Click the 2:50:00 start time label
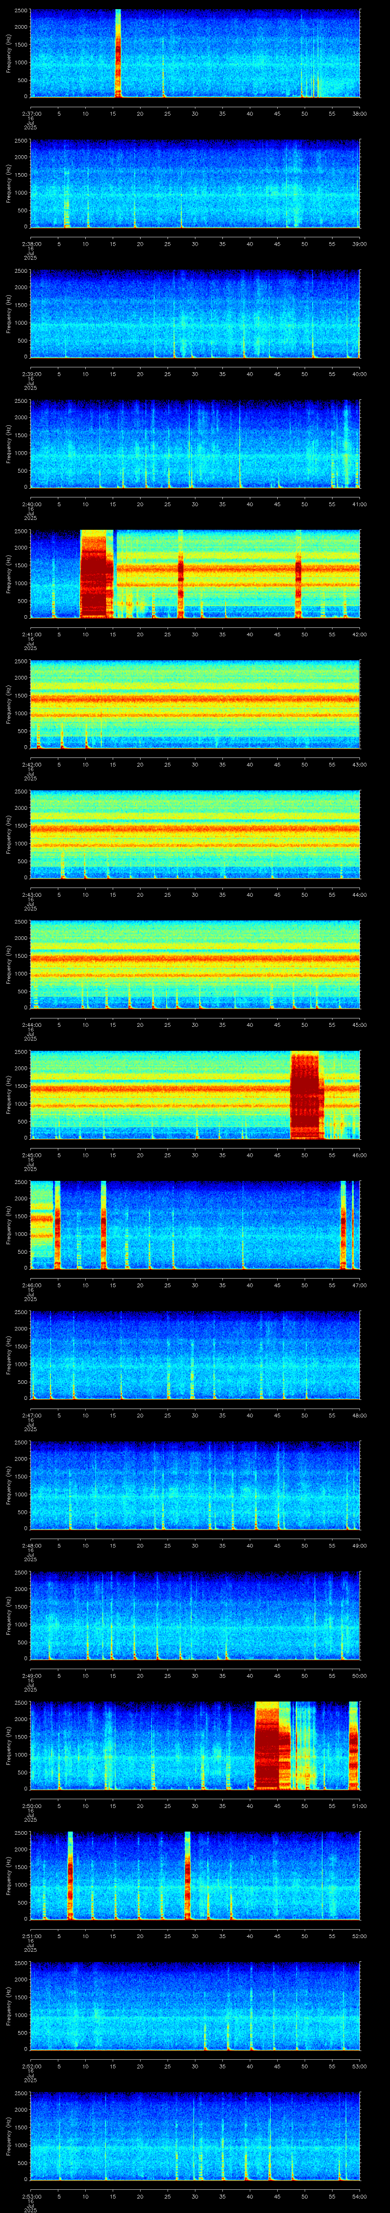 31,1805
